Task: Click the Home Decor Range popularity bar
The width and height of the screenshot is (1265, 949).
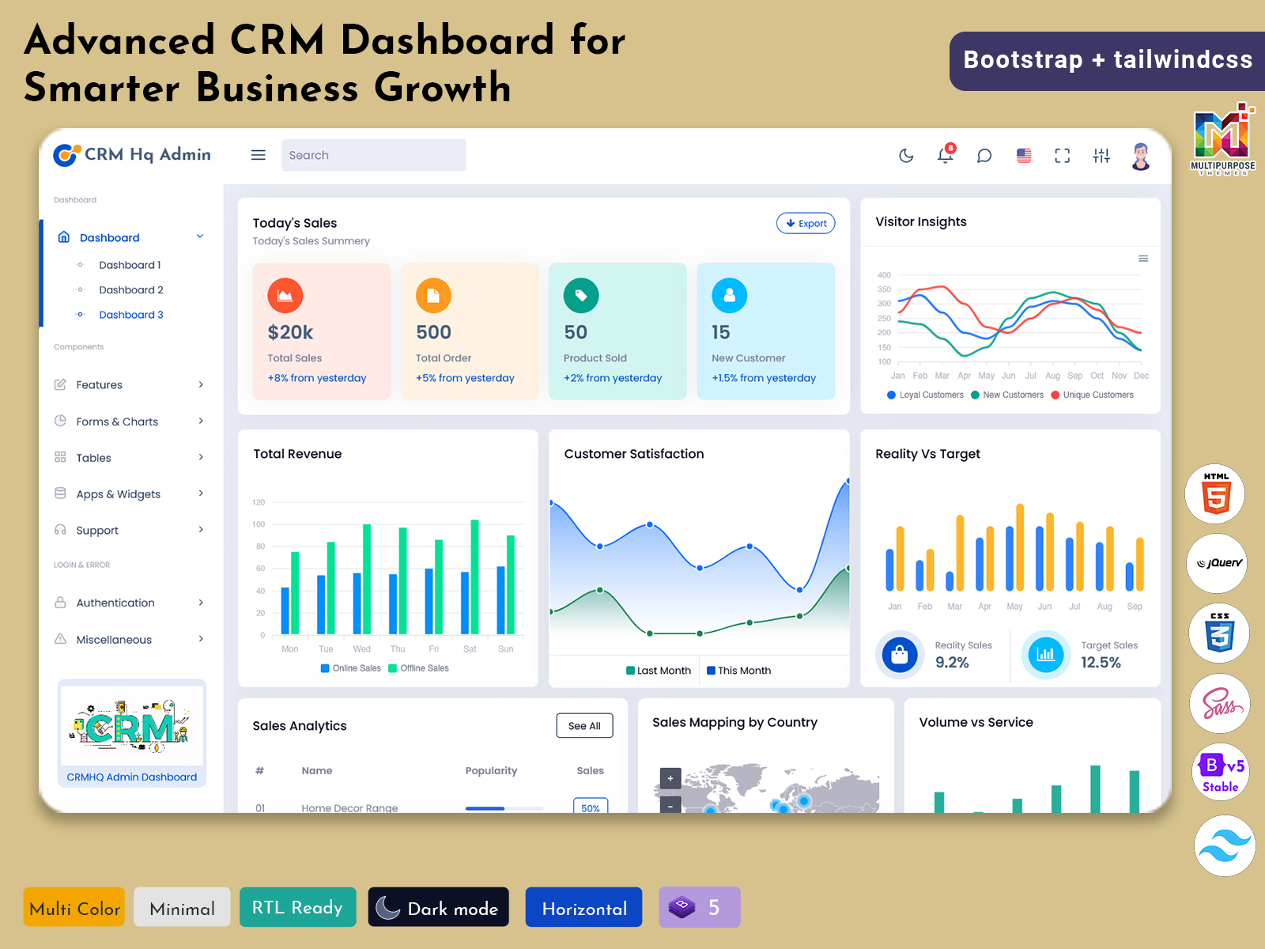Action: click(x=504, y=808)
